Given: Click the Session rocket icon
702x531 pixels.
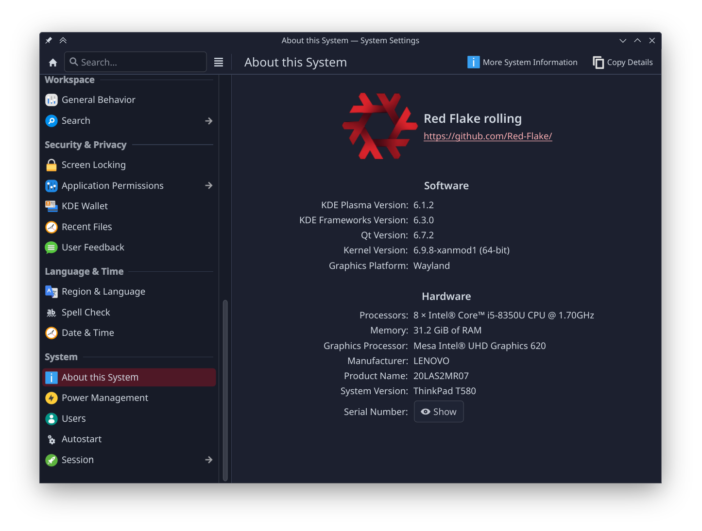Looking at the screenshot, I should (51, 460).
